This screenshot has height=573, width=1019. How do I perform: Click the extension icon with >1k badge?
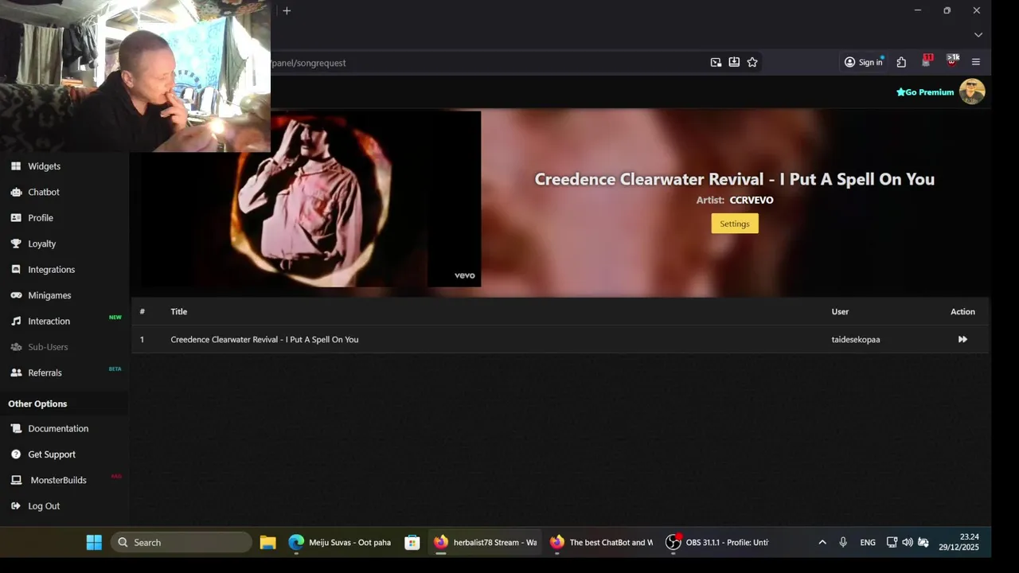point(952,61)
